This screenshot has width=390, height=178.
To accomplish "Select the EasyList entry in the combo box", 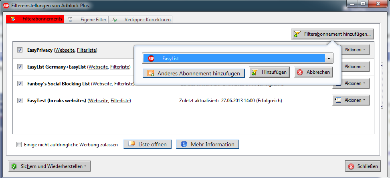I will (x=234, y=59).
